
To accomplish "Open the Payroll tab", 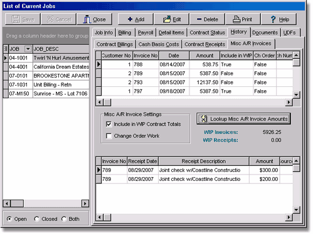I will click(x=146, y=33).
